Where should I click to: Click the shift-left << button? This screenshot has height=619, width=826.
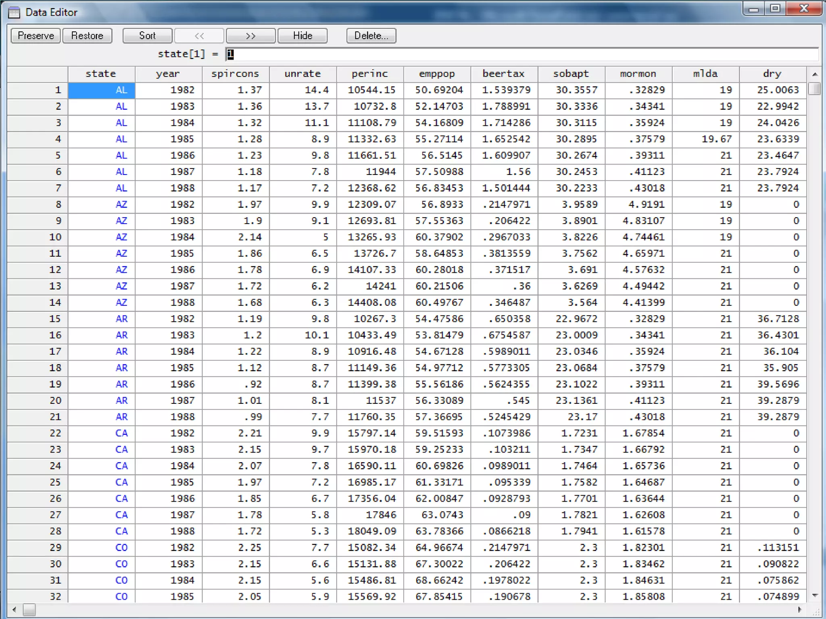tap(199, 35)
